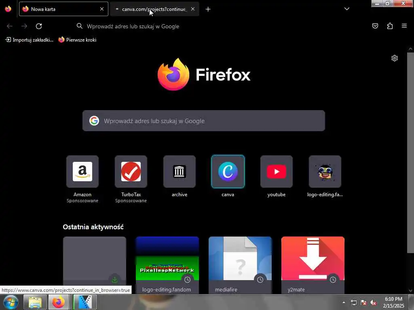This screenshot has width=414, height=310.
Task: Switch to the canva.com/projects tab
Action: (155, 9)
